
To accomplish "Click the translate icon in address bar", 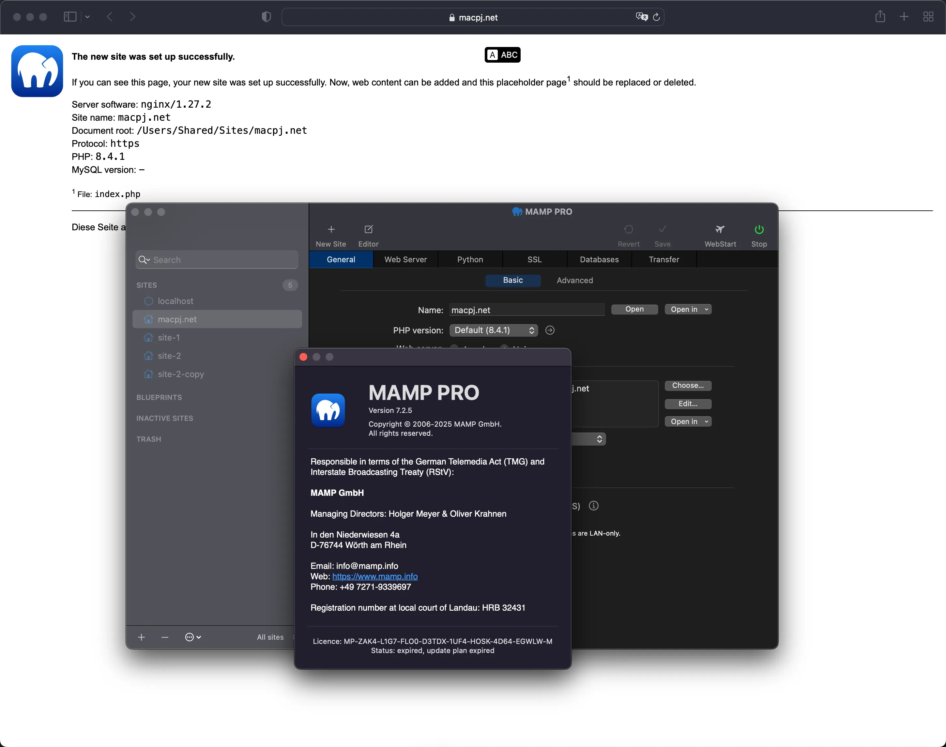I will 642,17.
